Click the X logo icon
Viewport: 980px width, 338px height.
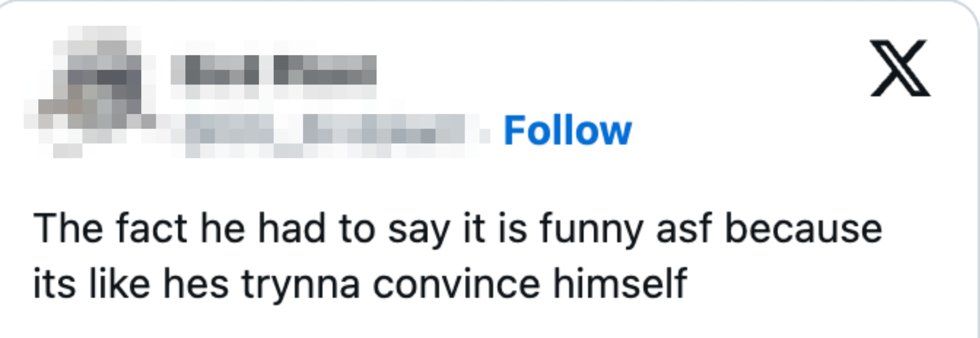click(900, 68)
